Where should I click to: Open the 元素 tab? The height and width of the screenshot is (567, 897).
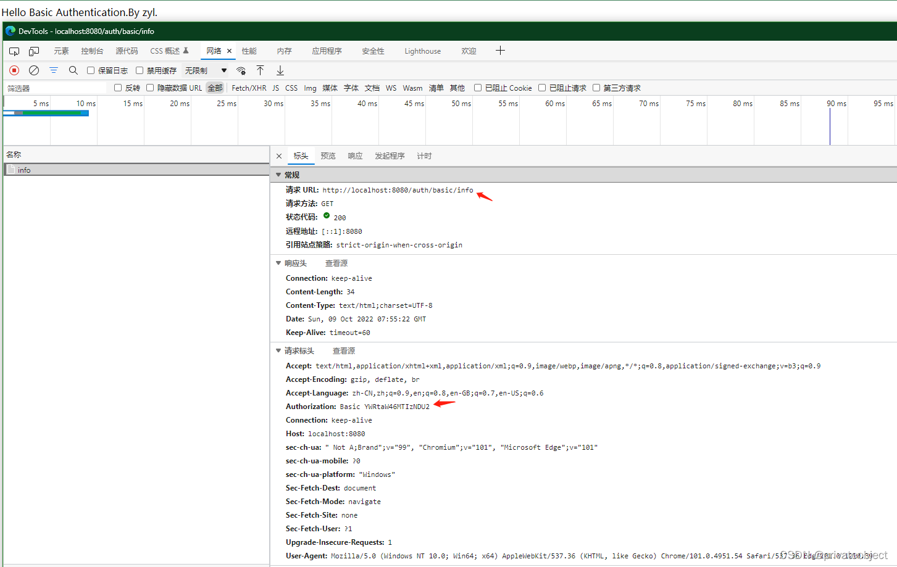point(61,51)
